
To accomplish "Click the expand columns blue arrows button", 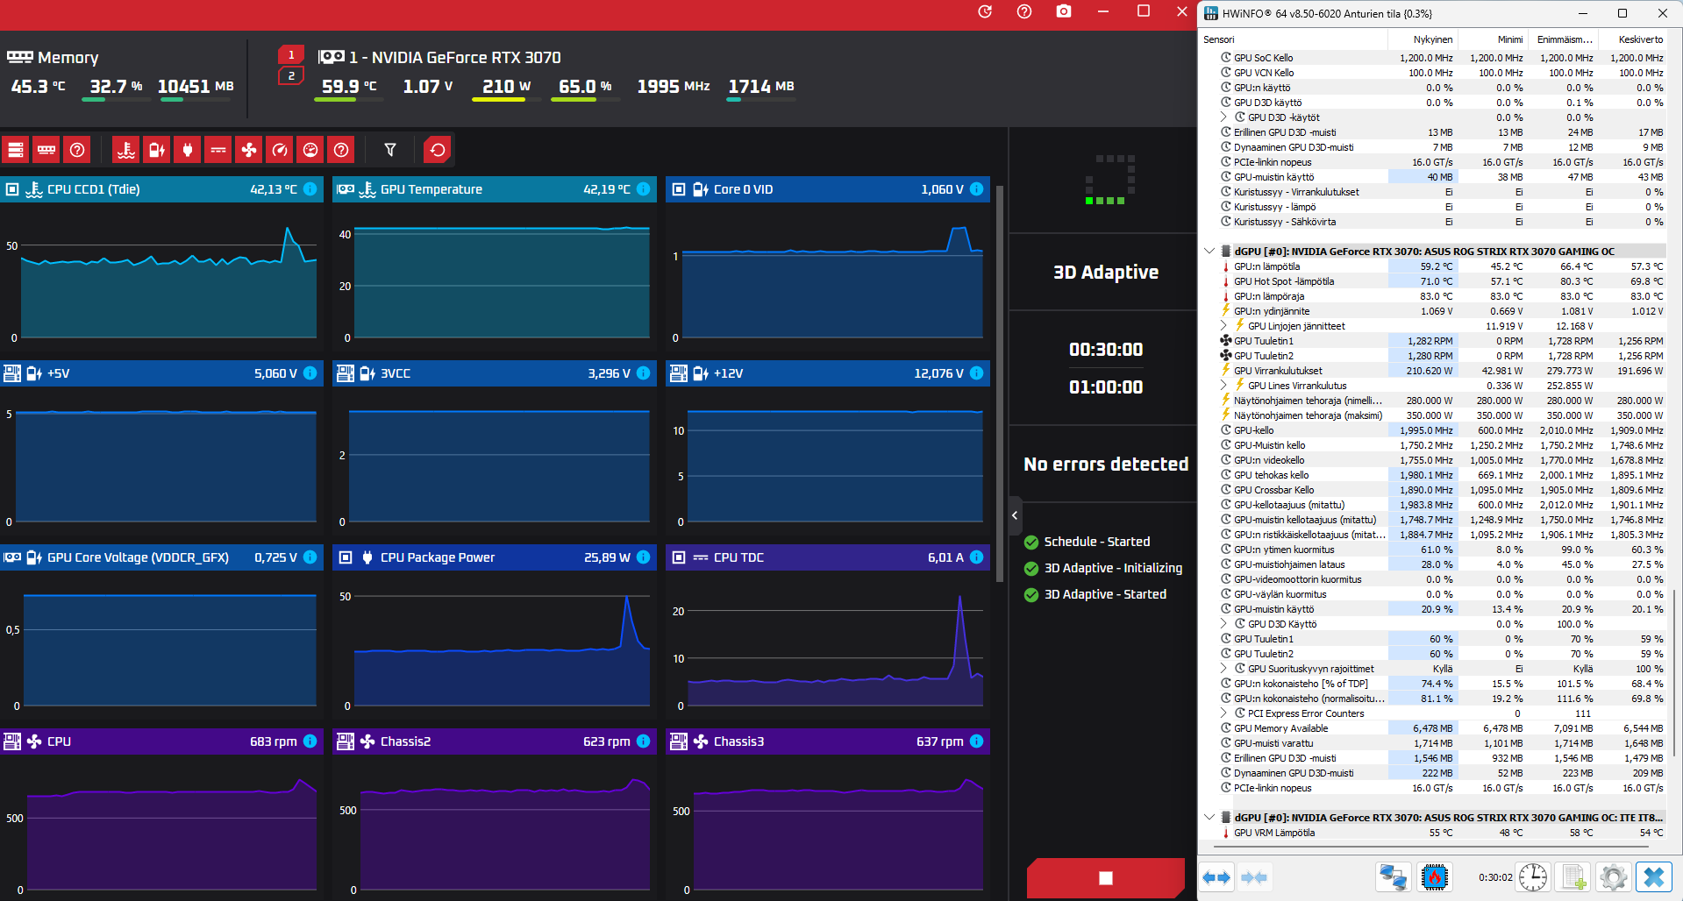I will (x=1216, y=876).
